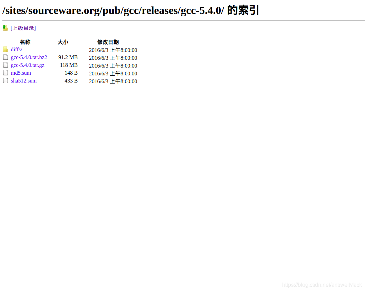Click the modified date in the sha512.sum row
365x291 pixels.
pos(113,81)
